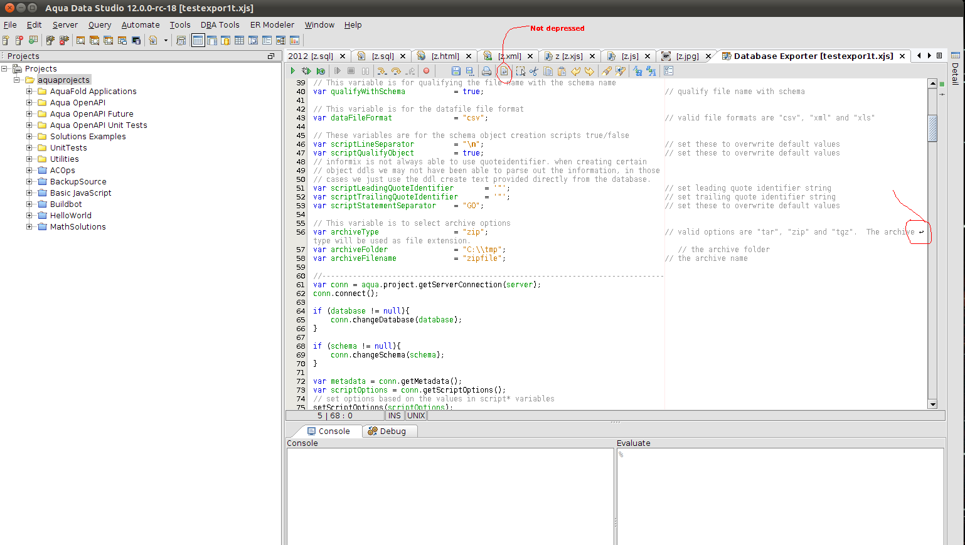965x545 pixels.
Task: Maximize the Projects panel
Action: click(x=271, y=56)
